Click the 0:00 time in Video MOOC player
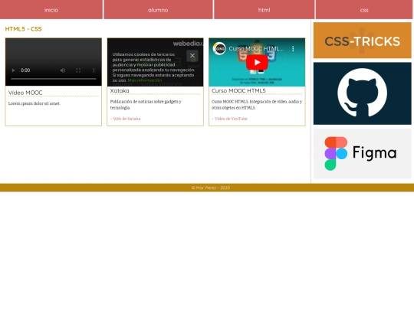414x310 pixels. [x=25, y=70]
